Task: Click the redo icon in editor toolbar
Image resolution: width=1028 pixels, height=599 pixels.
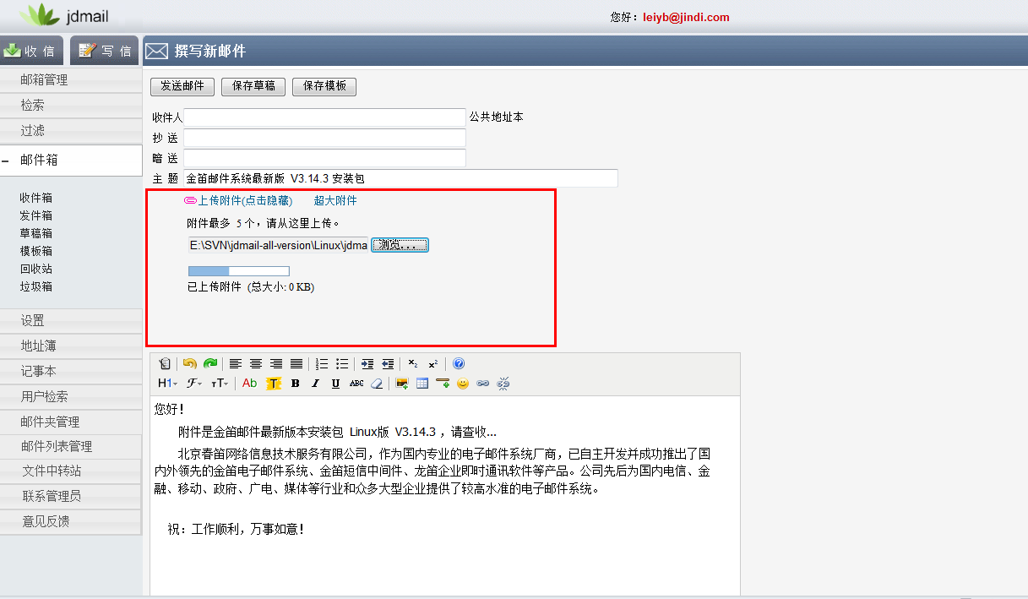Action: click(209, 364)
